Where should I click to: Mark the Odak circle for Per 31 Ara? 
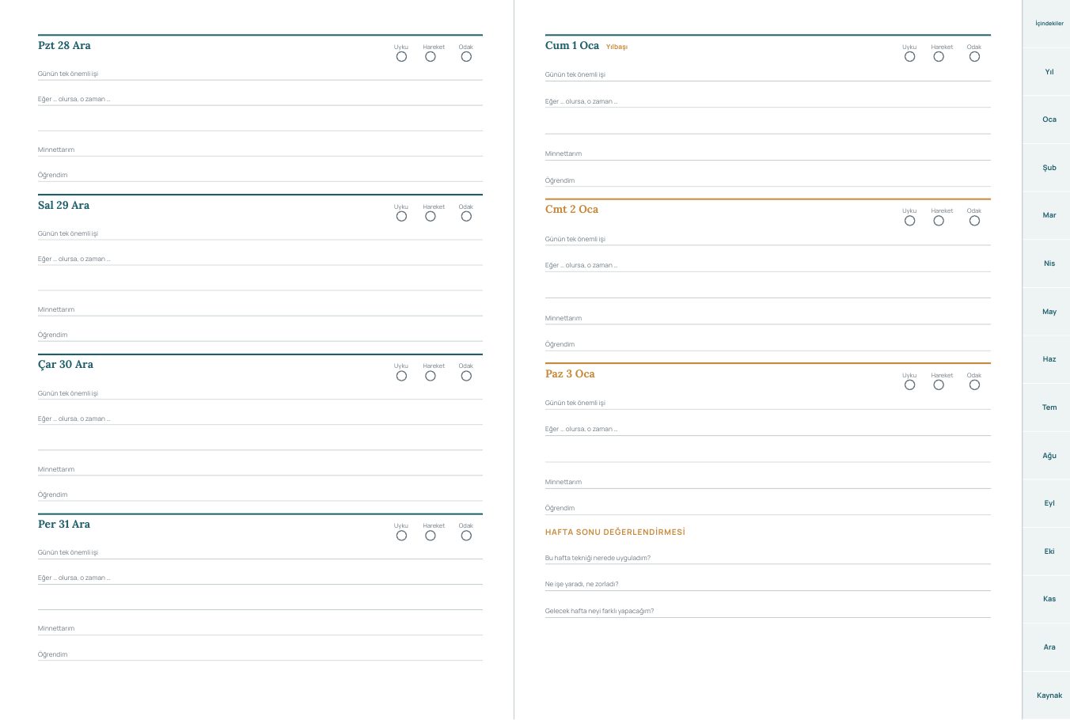(466, 536)
